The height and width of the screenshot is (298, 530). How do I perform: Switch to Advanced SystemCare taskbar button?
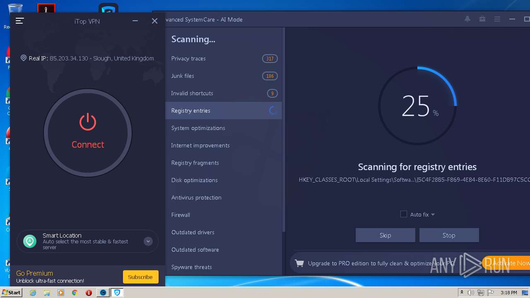[x=103, y=293]
